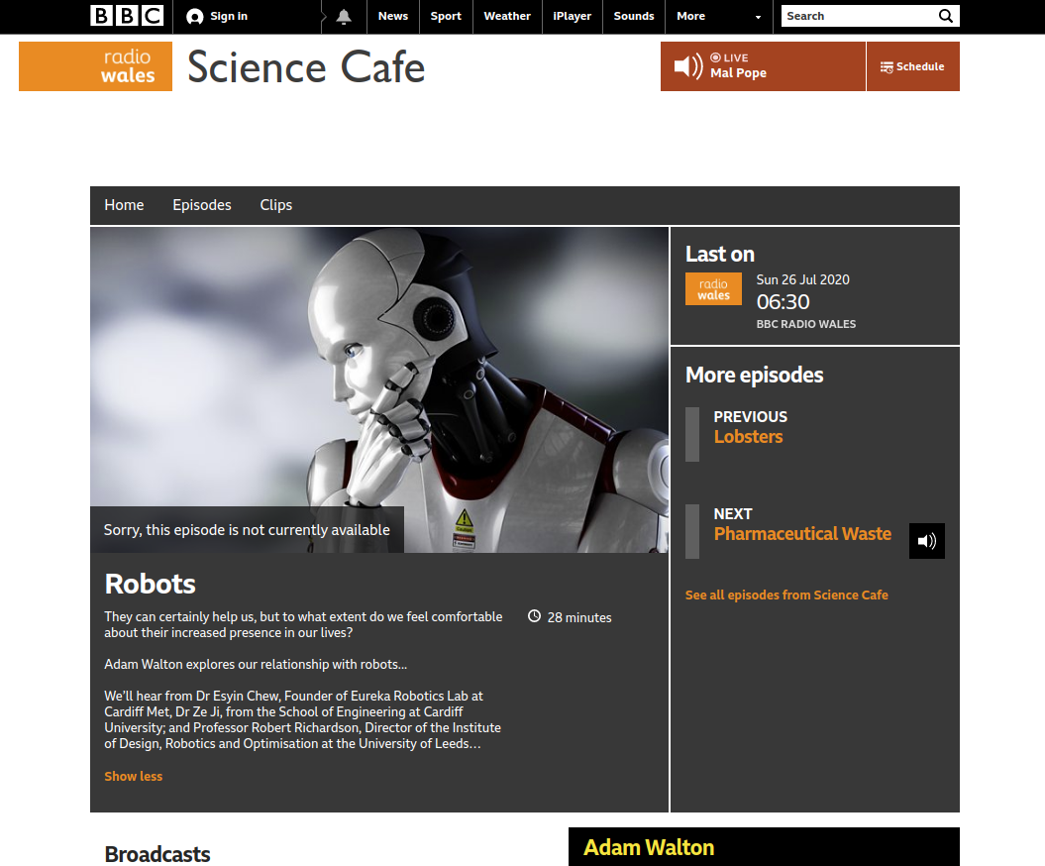Switch to the Clips tab
This screenshot has width=1045, height=866.
pyautogui.click(x=276, y=205)
